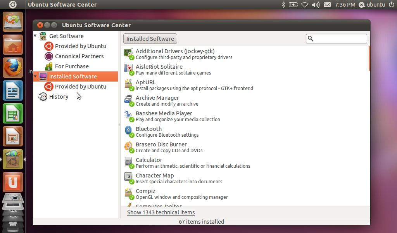Open LibreOffice Writer from the dock

coord(13,90)
